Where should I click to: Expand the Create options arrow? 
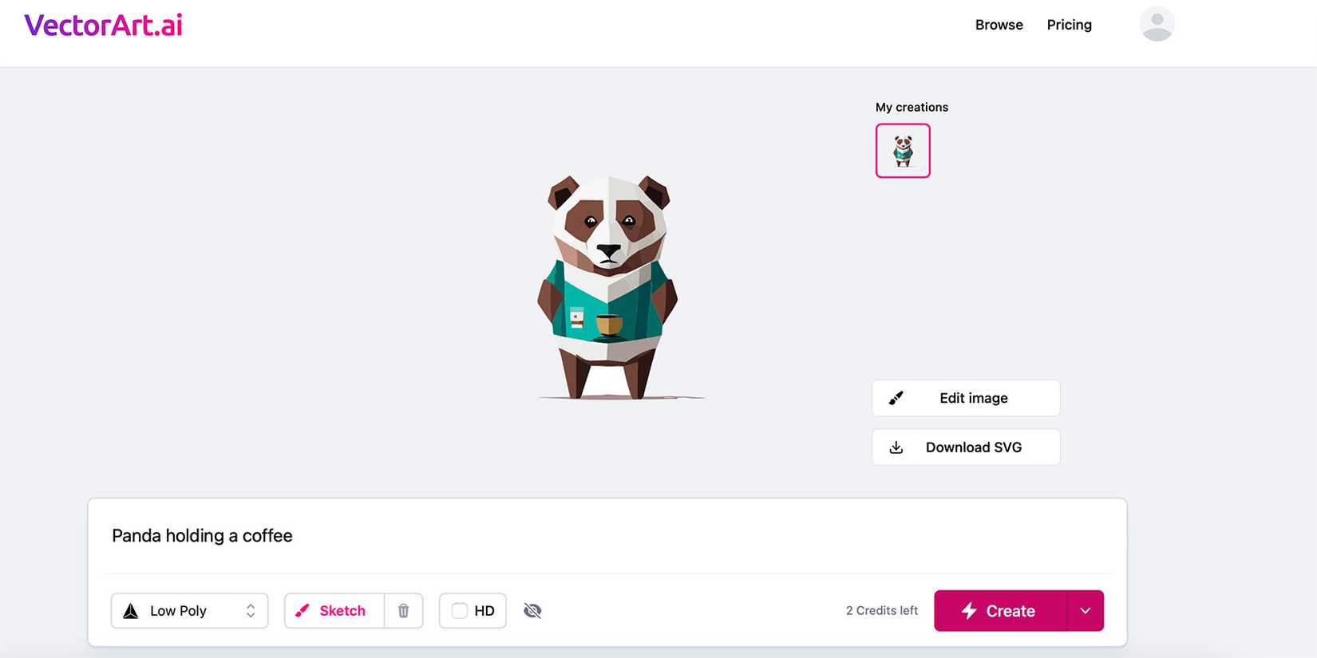1086,611
